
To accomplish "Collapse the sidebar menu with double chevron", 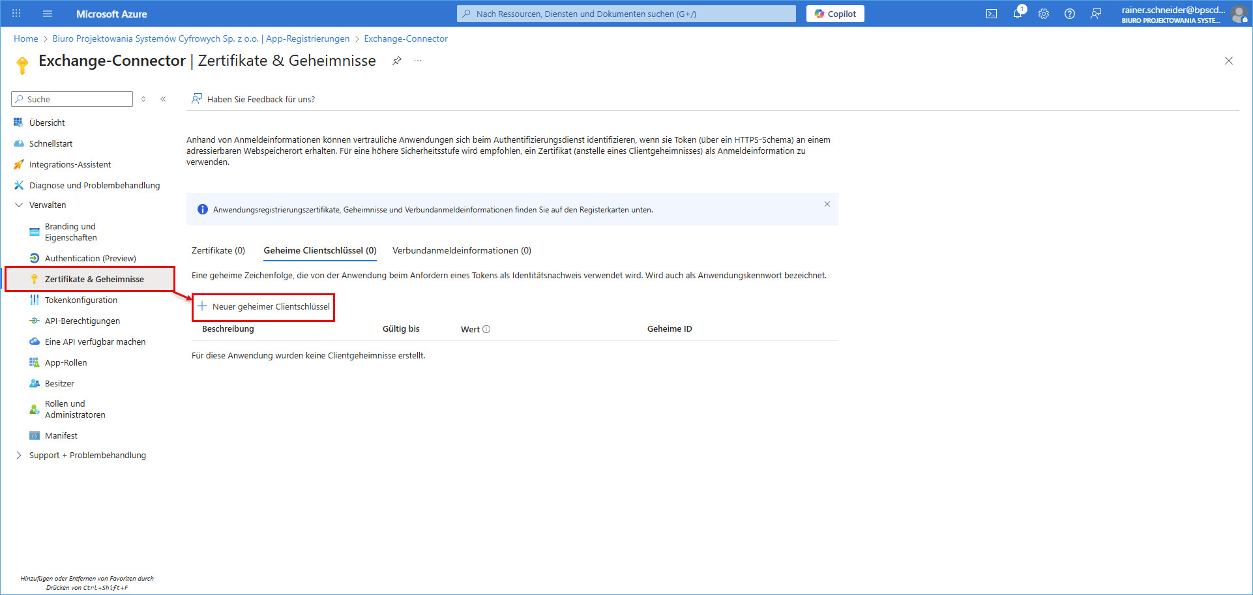I will [163, 99].
